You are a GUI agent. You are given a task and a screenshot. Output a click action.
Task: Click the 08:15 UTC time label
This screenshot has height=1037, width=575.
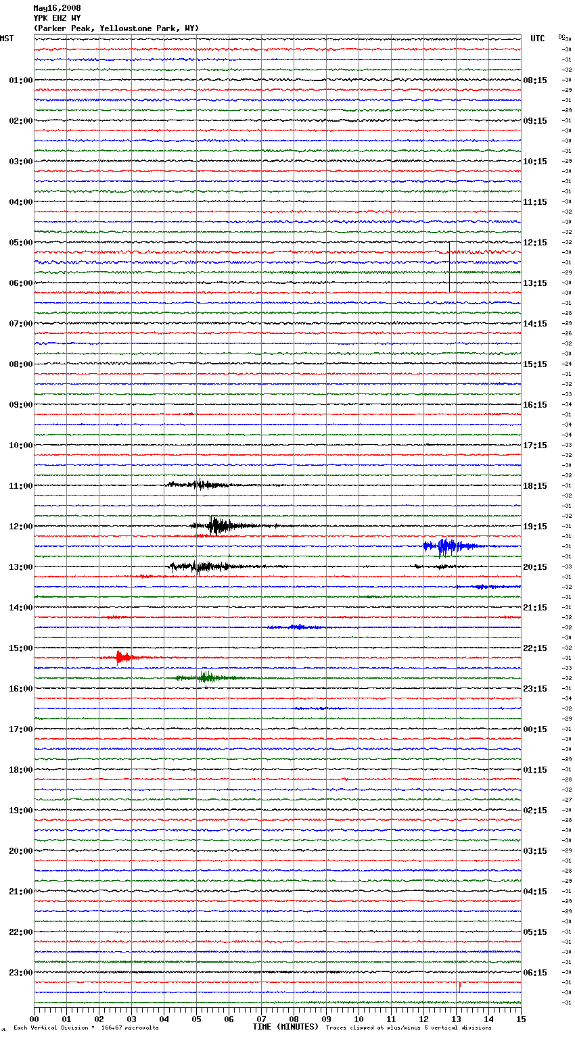pyautogui.click(x=535, y=80)
